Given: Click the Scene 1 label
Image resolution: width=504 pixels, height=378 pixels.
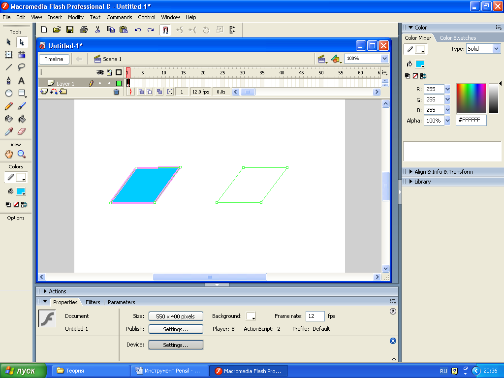Looking at the screenshot, I should point(112,59).
